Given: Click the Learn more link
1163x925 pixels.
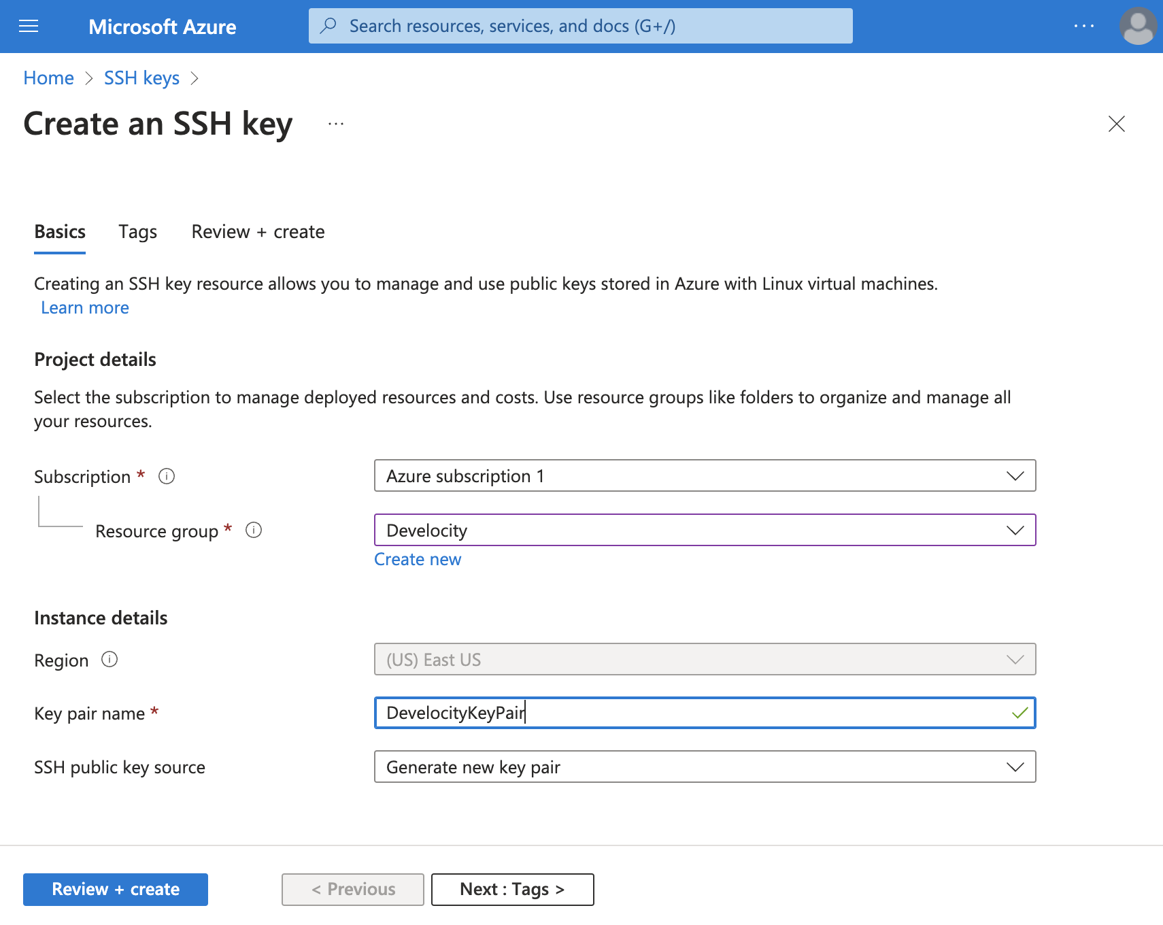Looking at the screenshot, I should coord(84,307).
